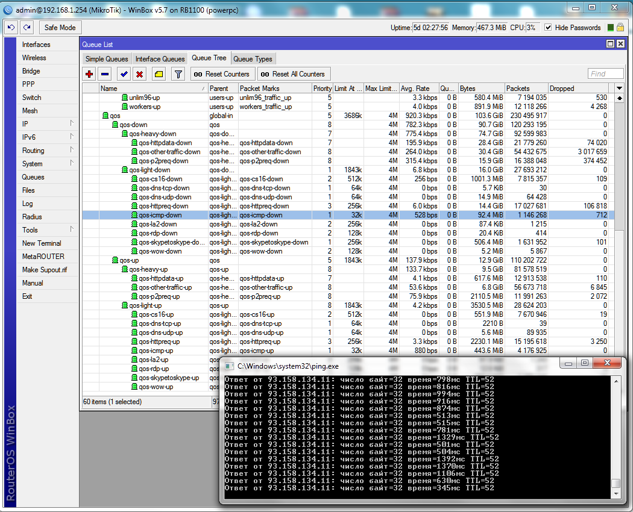Switch to the Queue Types tab
This screenshot has height=512, width=633.
[252, 58]
